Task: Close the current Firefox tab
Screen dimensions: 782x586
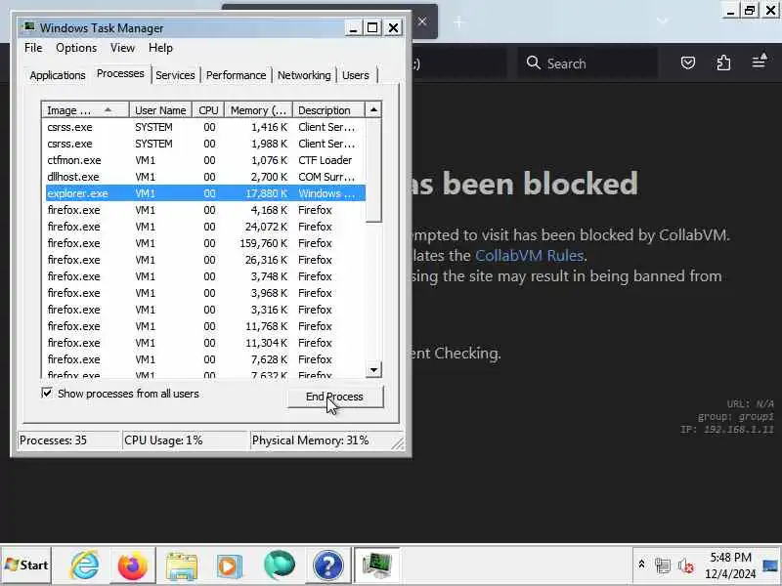Action: click(x=422, y=21)
